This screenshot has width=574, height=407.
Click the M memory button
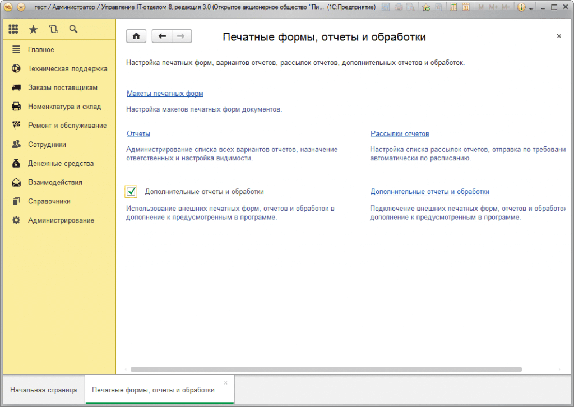[481, 7]
